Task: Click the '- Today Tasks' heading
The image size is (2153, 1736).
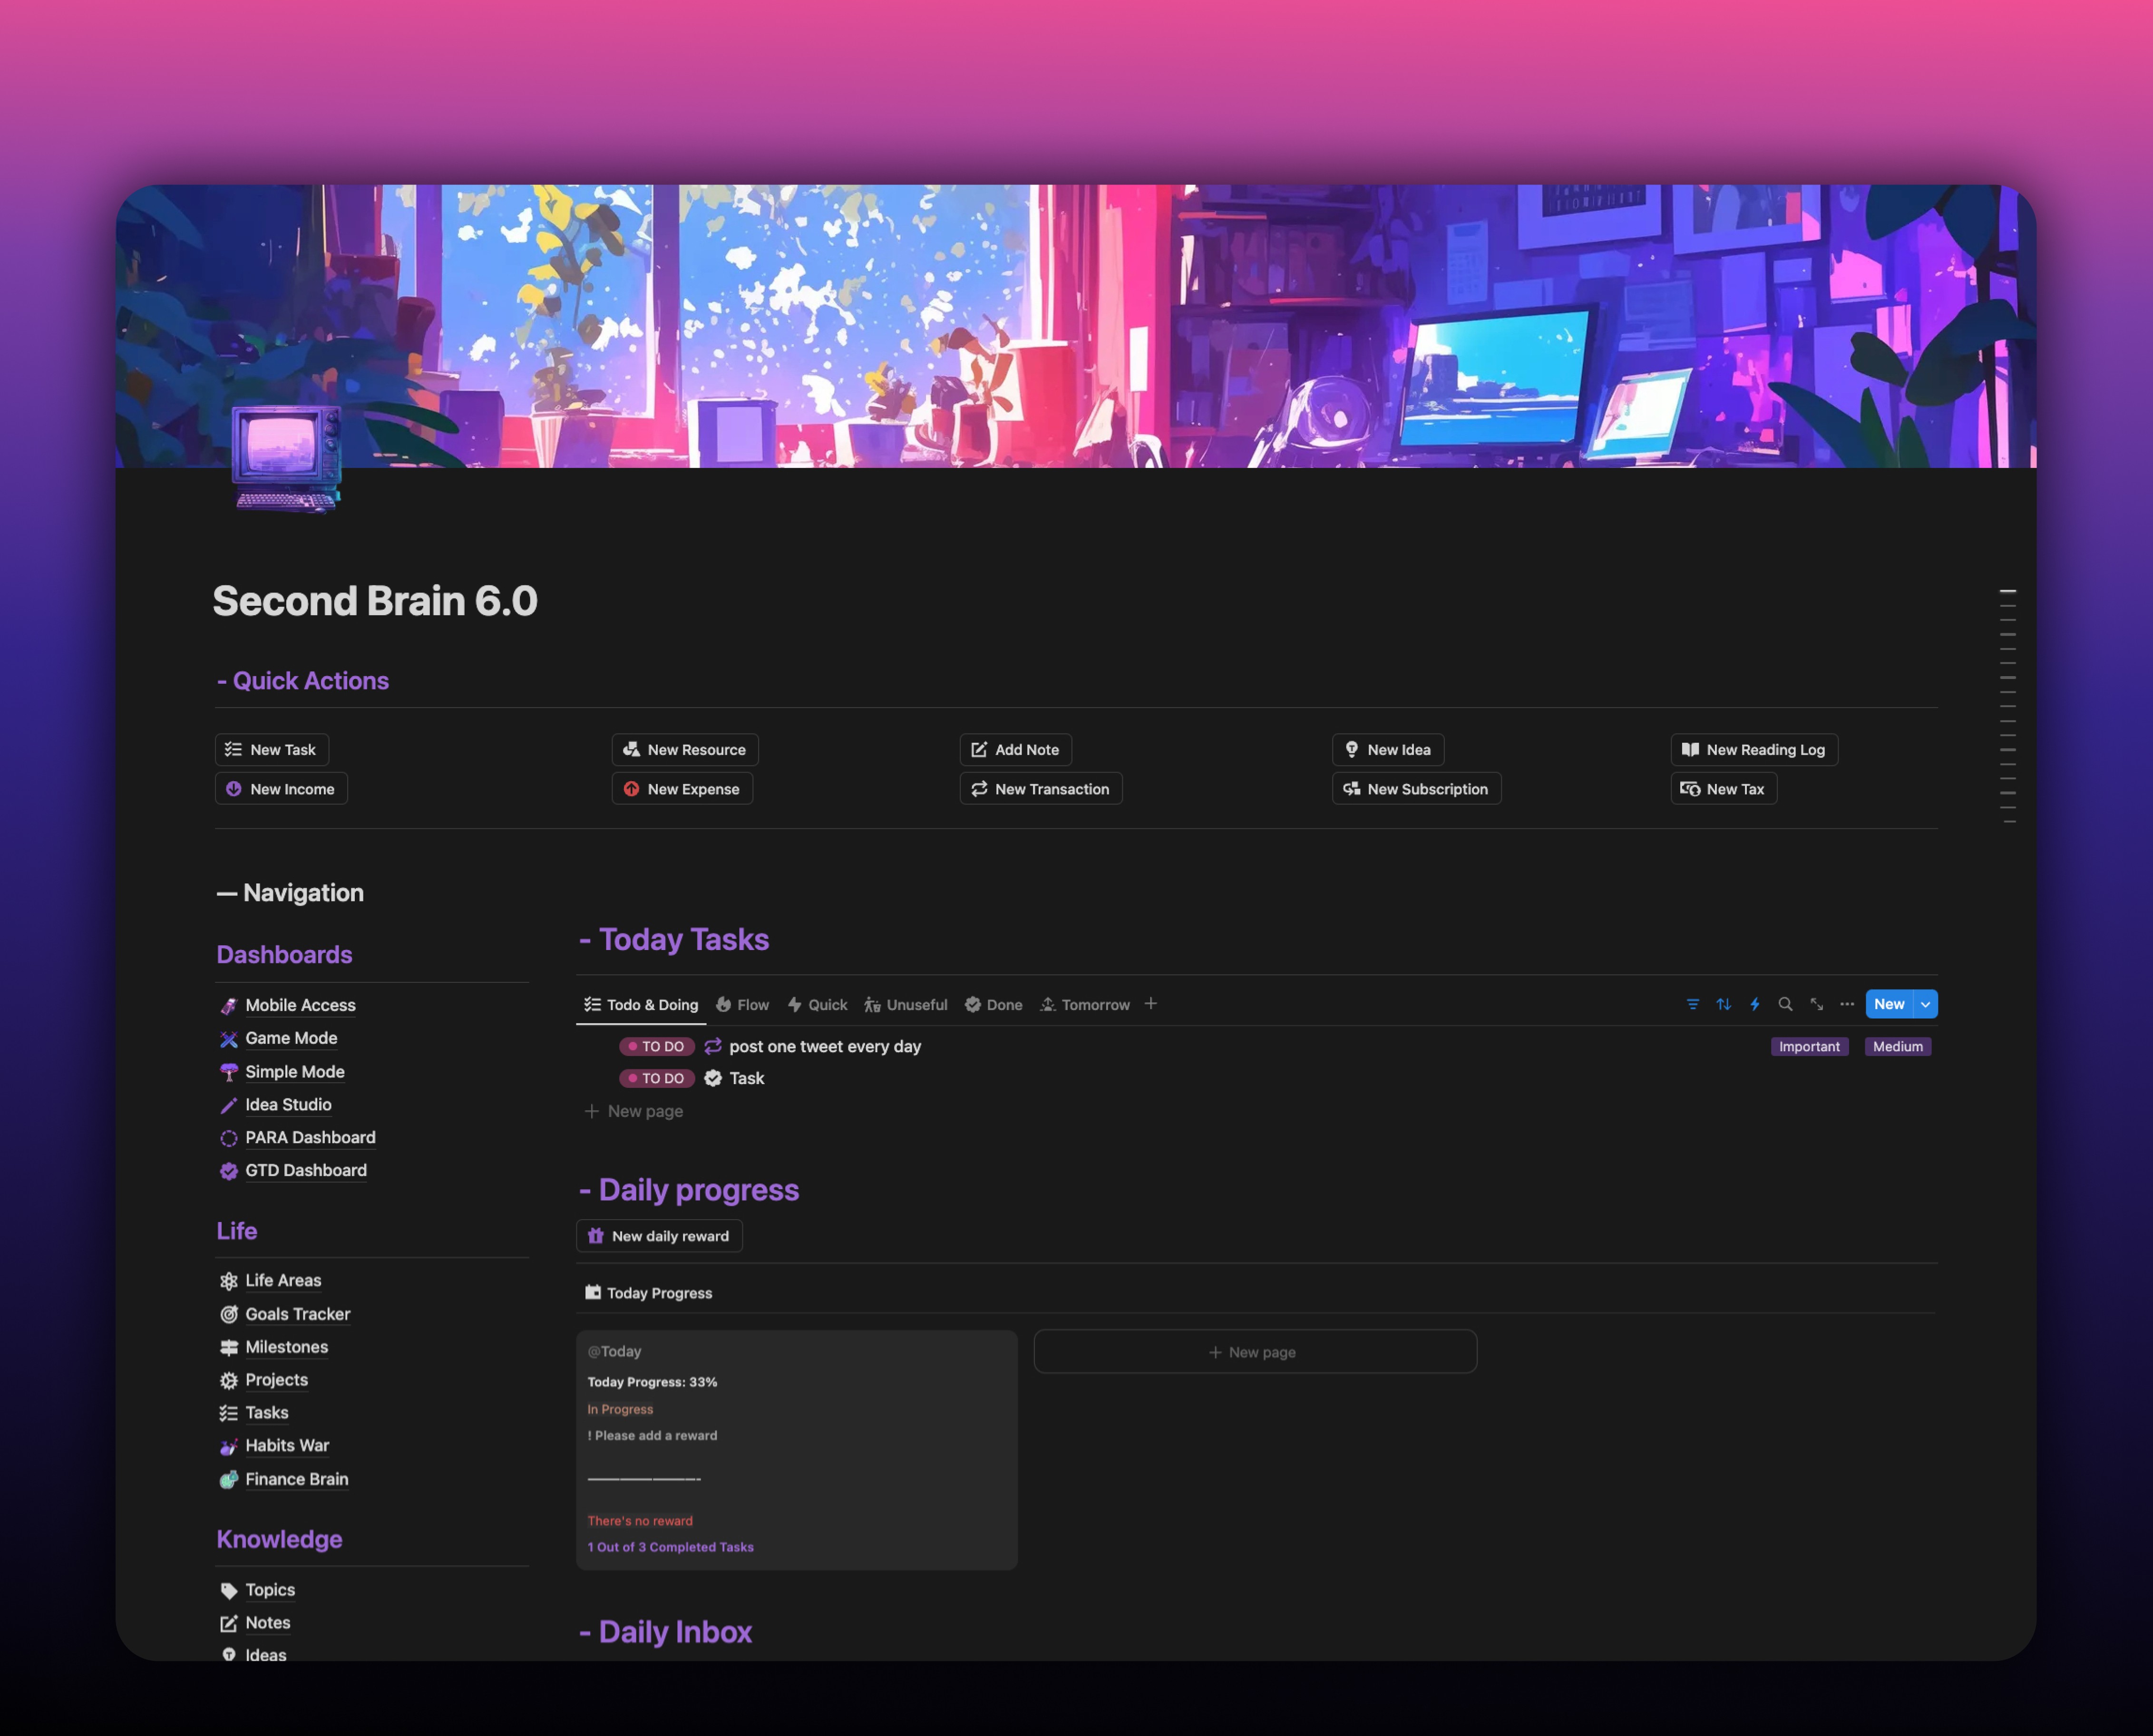Action: 674,939
